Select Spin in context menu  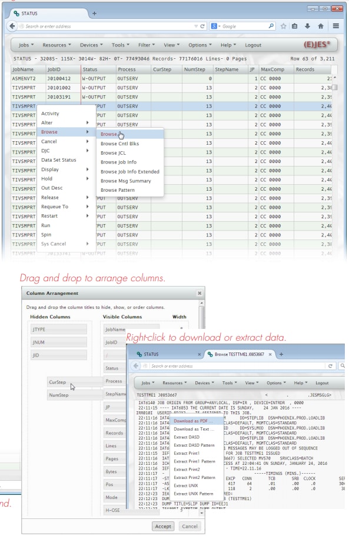click(66, 235)
